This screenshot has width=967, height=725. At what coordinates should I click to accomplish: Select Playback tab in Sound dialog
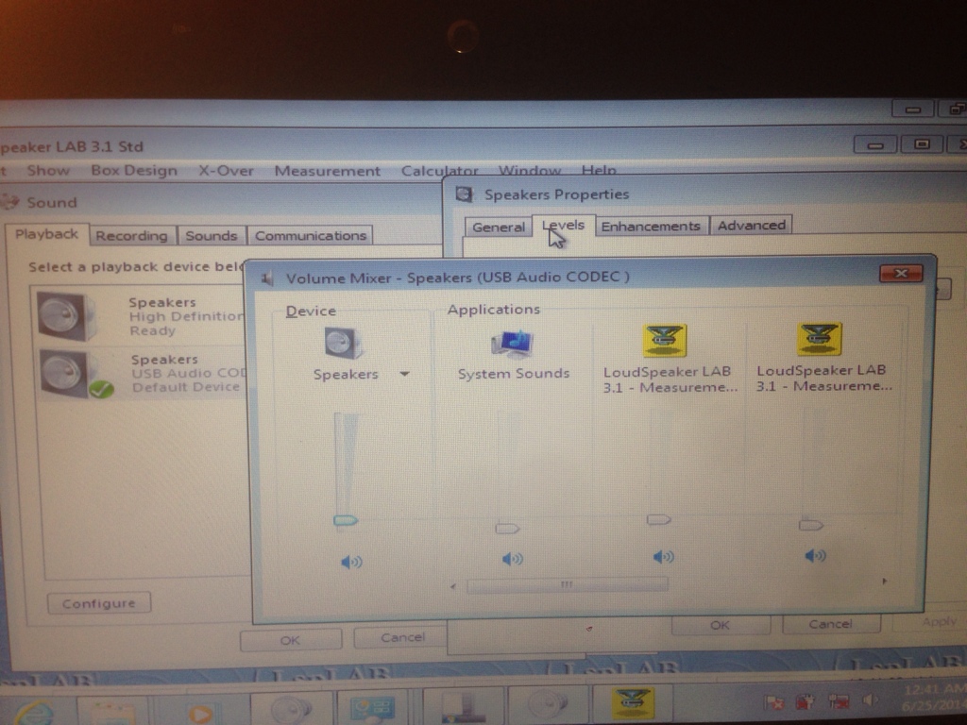[47, 234]
